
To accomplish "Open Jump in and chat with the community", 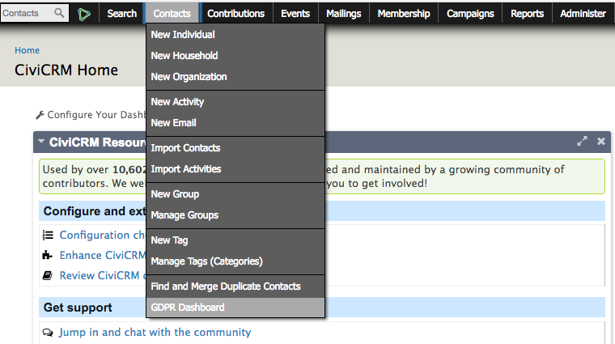I will pyautogui.click(x=155, y=332).
